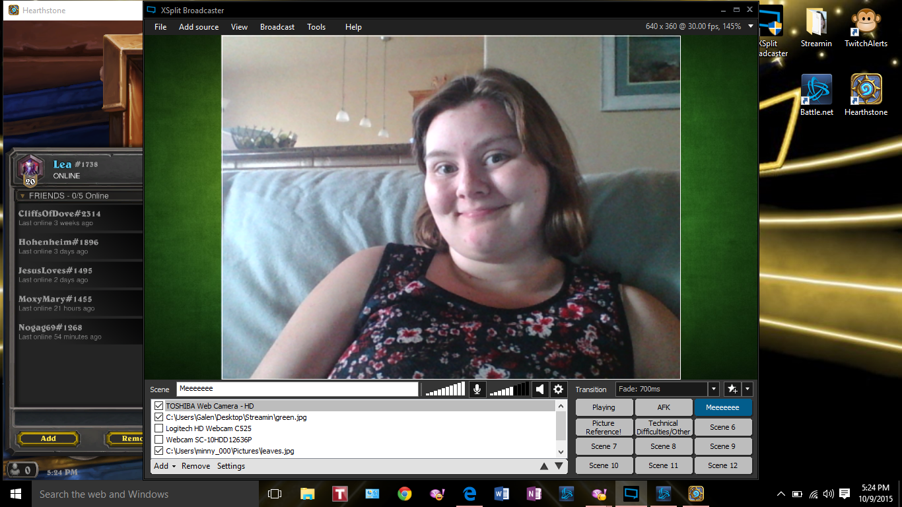Mute the speaker audio output

pos(539,389)
